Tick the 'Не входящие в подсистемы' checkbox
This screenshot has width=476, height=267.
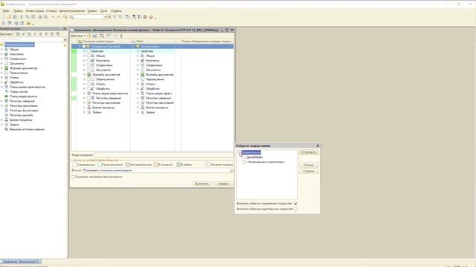(244, 162)
